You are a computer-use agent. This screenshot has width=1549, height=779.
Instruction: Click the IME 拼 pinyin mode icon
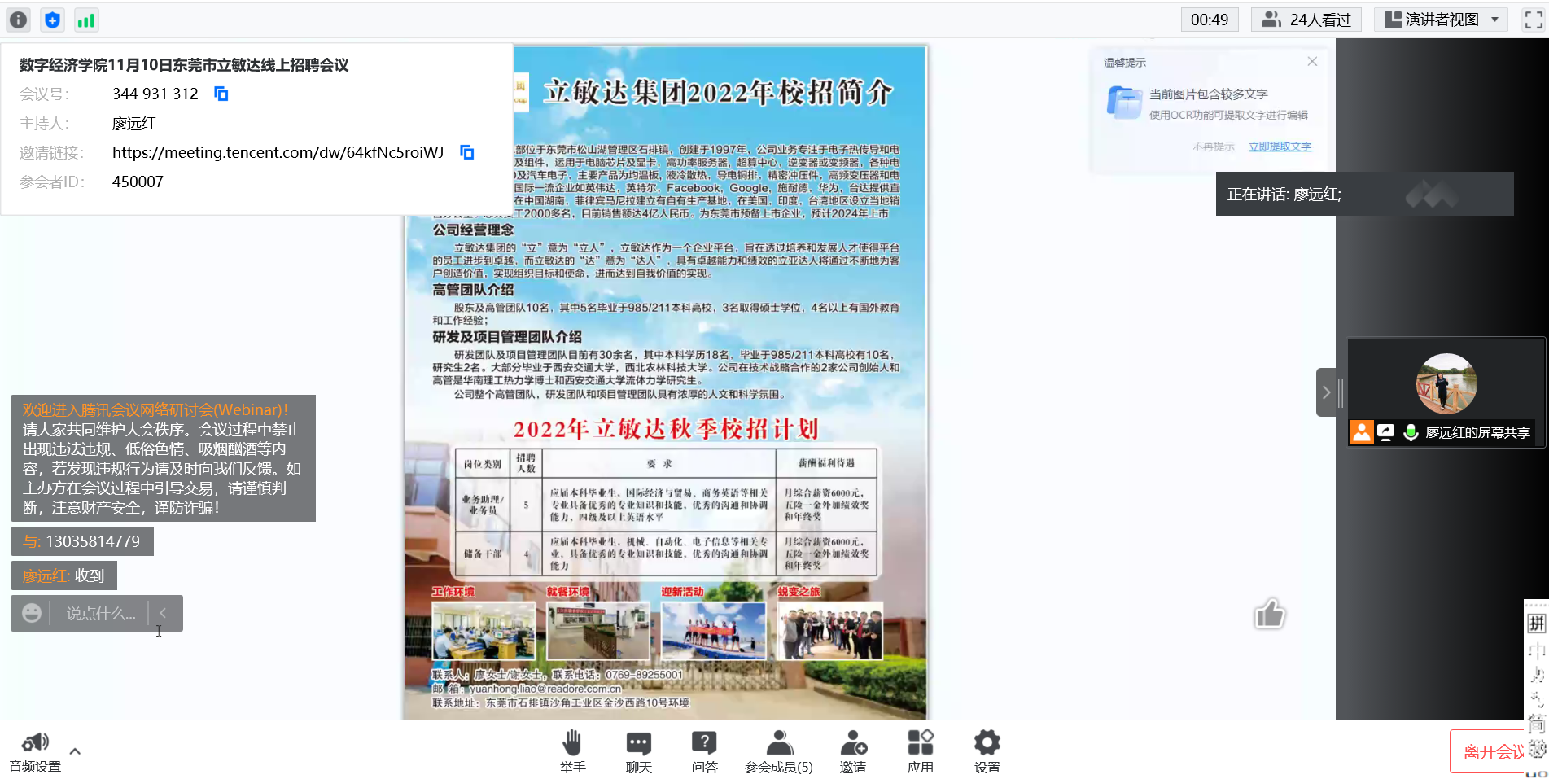tap(1536, 624)
